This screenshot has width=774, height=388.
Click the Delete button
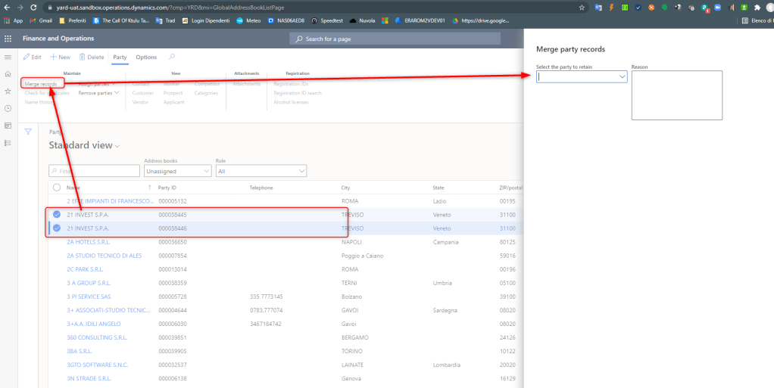coord(92,57)
